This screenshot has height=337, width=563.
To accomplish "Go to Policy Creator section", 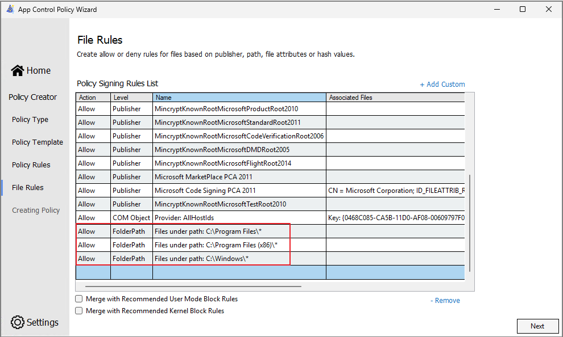I will click(x=32, y=97).
